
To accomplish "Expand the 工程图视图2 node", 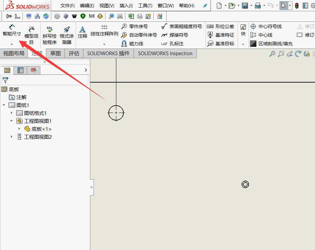I will 12,137.
